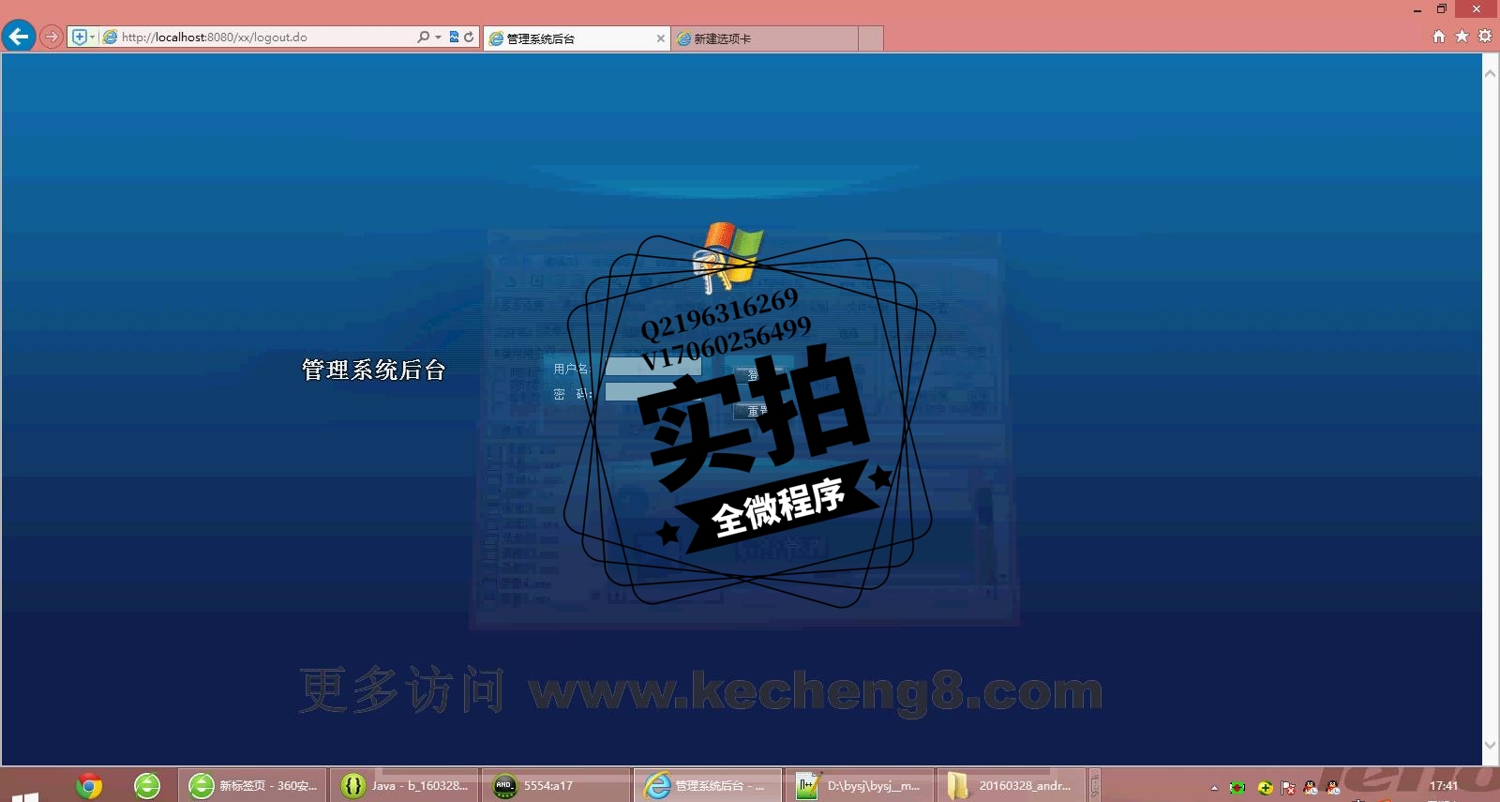
Task: Open the second QQ penguin tray icon
Action: [x=1333, y=787]
